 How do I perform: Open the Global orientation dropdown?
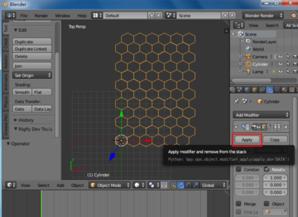[x=213, y=185]
